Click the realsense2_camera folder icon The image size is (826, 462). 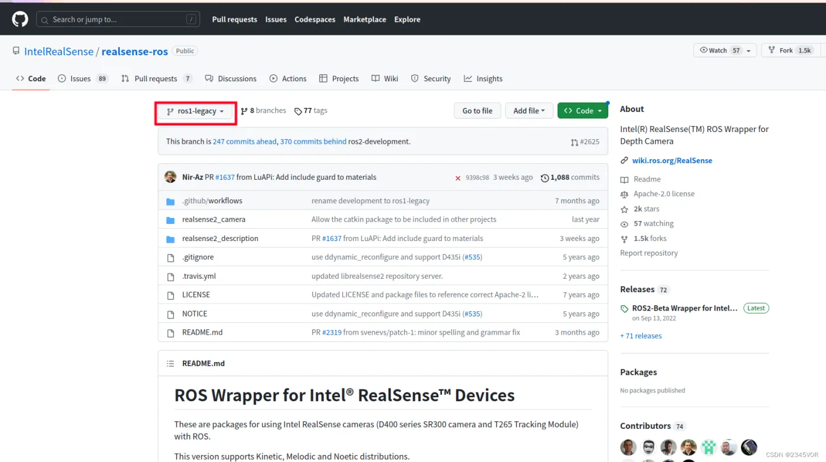(171, 220)
